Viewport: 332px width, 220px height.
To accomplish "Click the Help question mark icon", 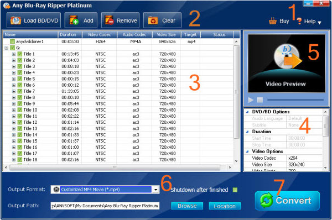I will pyautogui.click(x=299, y=21).
